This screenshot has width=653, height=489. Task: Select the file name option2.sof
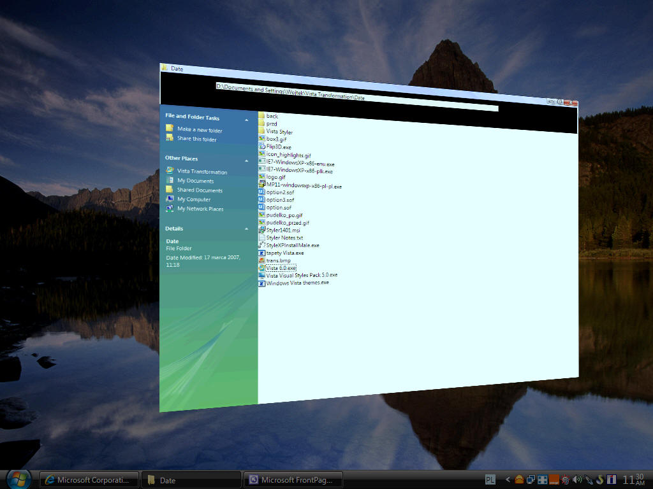click(x=280, y=192)
